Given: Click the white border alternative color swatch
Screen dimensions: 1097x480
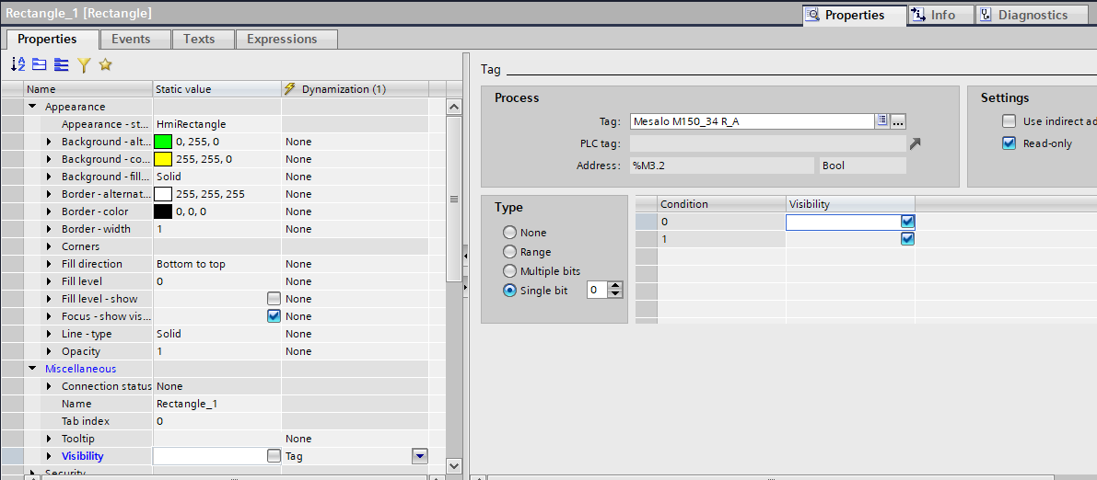Looking at the screenshot, I should (163, 193).
